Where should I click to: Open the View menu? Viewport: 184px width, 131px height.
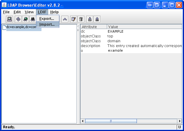pos(29,12)
